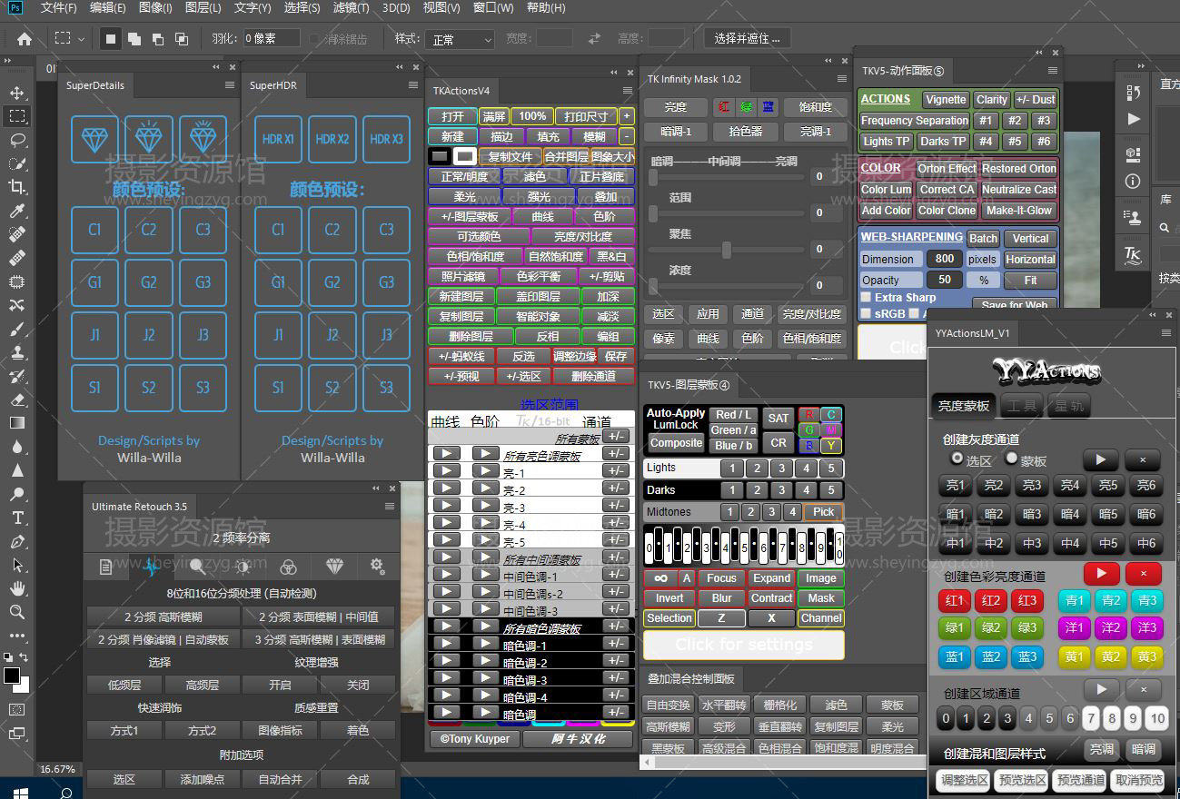This screenshot has width=1180, height=799.
Task: Open the Actions play icon in the right dock
Action: [x=1133, y=119]
